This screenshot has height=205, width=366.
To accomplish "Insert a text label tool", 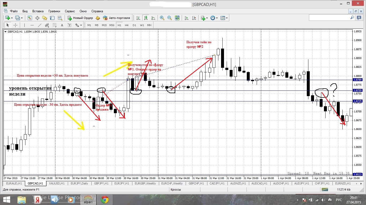I will (69, 25).
